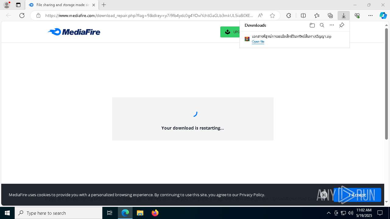The image size is (390, 219).
Task: Launch Copilot sidebar
Action: (x=383, y=16)
